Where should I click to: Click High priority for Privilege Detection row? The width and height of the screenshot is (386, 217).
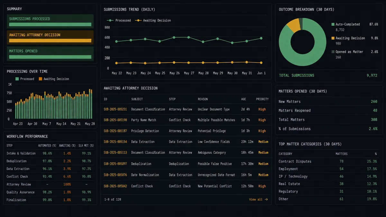point(262,131)
